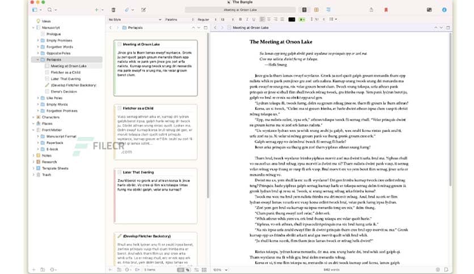Image resolution: width=474 pixels, height=274 pixels.
Task: Switch to Corkboard view mode
Action: pyautogui.click(x=316, y=10)
